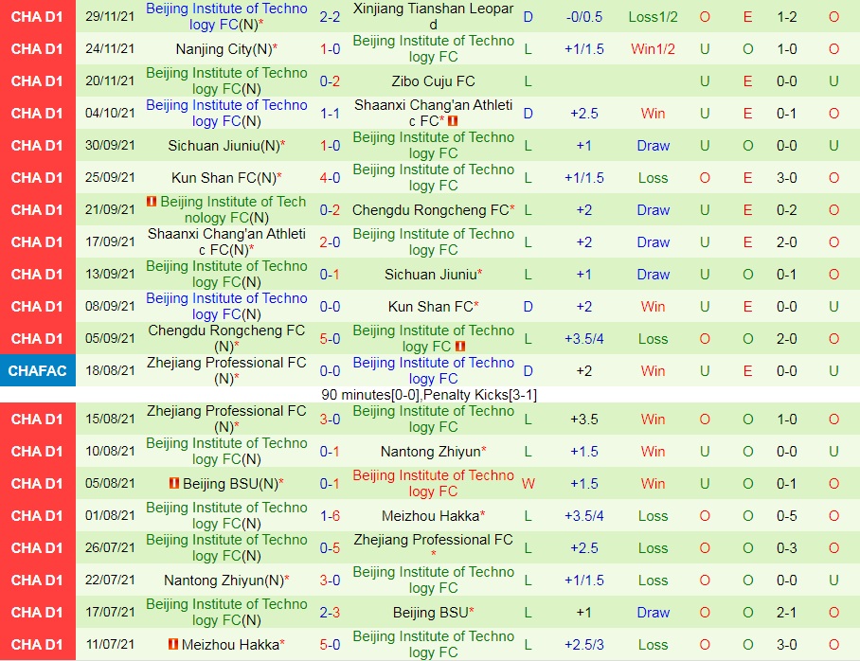Click Loss1/2 result on 29/11/21

click(653, 17)
